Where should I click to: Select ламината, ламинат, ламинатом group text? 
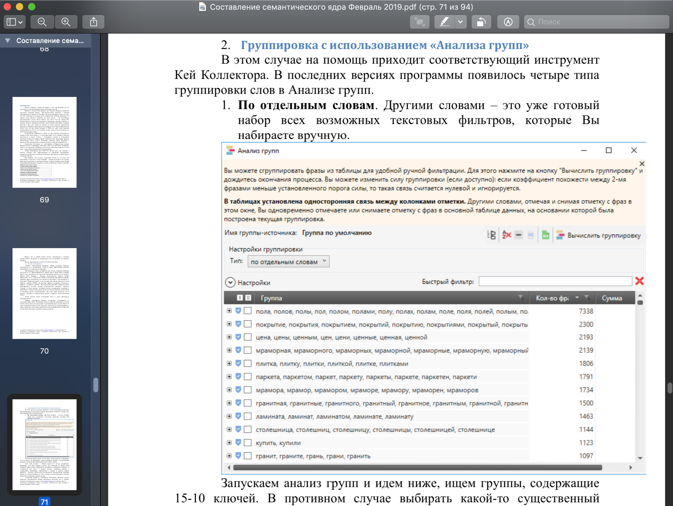click(x=335, y=416)
